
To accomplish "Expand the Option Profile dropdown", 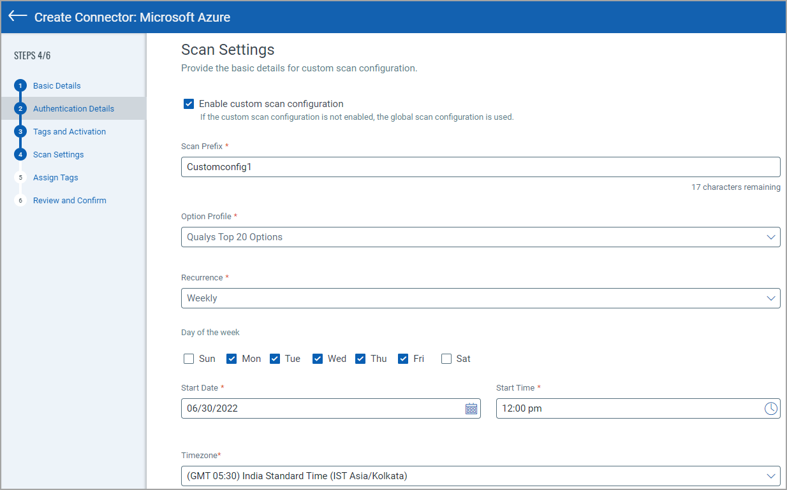I will [x=480, y=237].
